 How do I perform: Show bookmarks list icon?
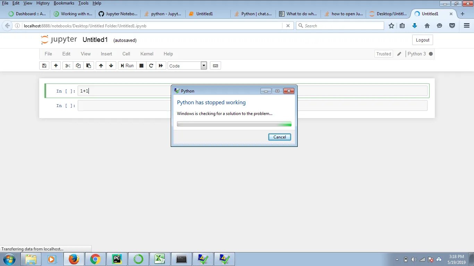[x=402, y=26]
